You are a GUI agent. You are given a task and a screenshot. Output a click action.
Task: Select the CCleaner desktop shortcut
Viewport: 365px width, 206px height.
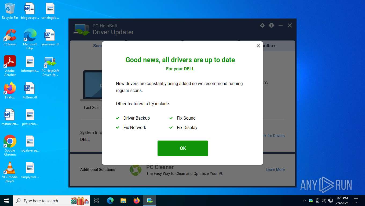tap(10, 38)
